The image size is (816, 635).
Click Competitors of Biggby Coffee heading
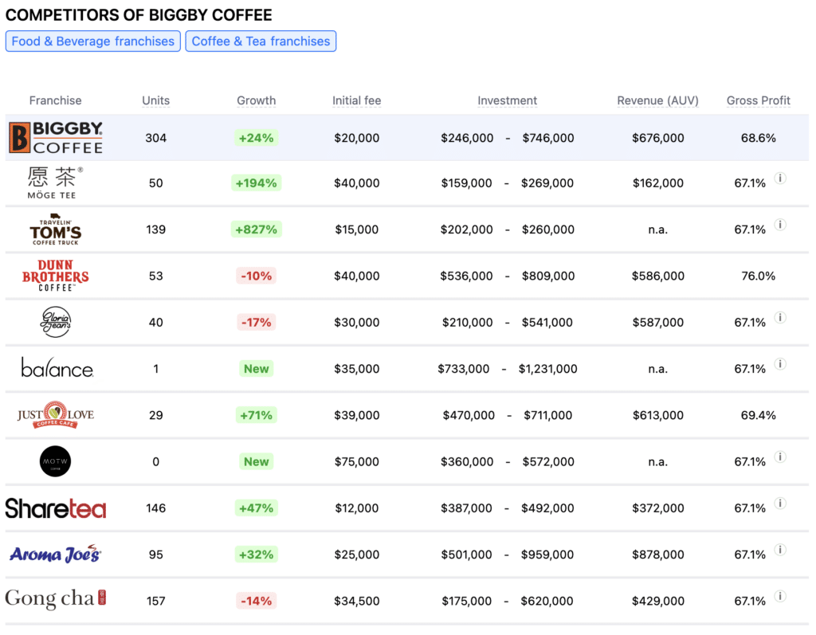click(x=139, y=14)
